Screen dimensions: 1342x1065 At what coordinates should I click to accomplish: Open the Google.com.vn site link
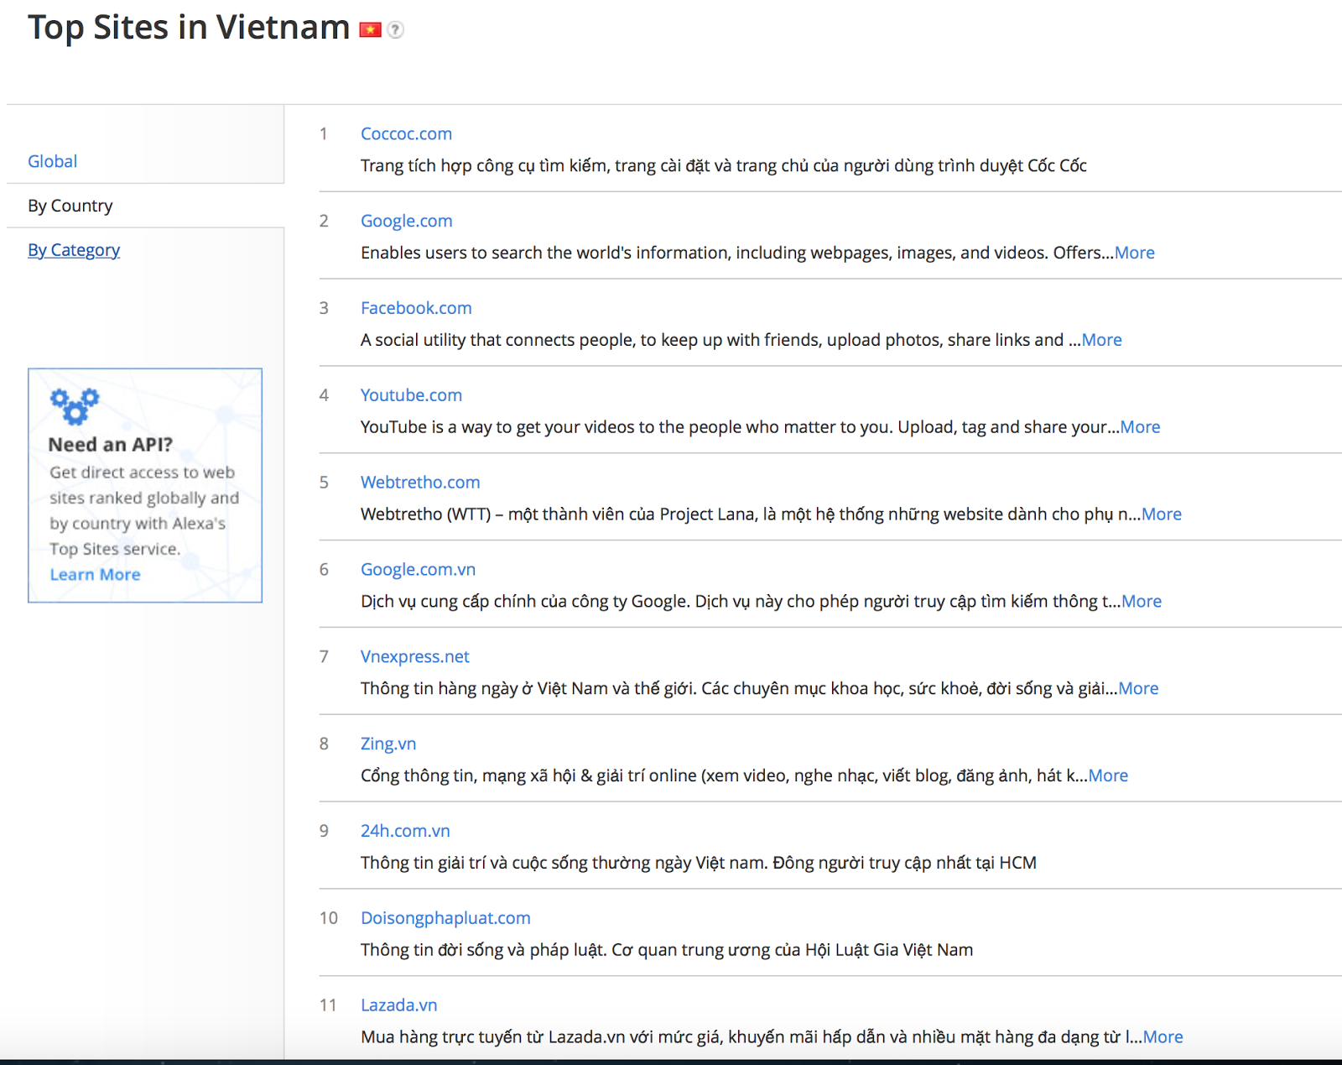point(418,570)
